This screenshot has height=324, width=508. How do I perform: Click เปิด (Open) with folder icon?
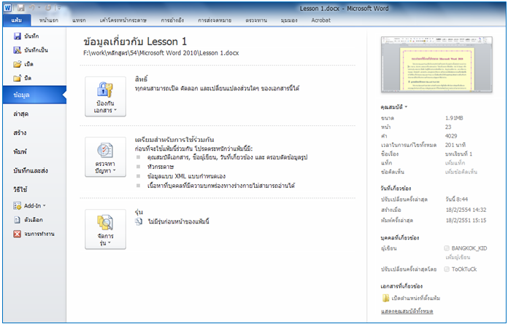click(x=23, y=64)
